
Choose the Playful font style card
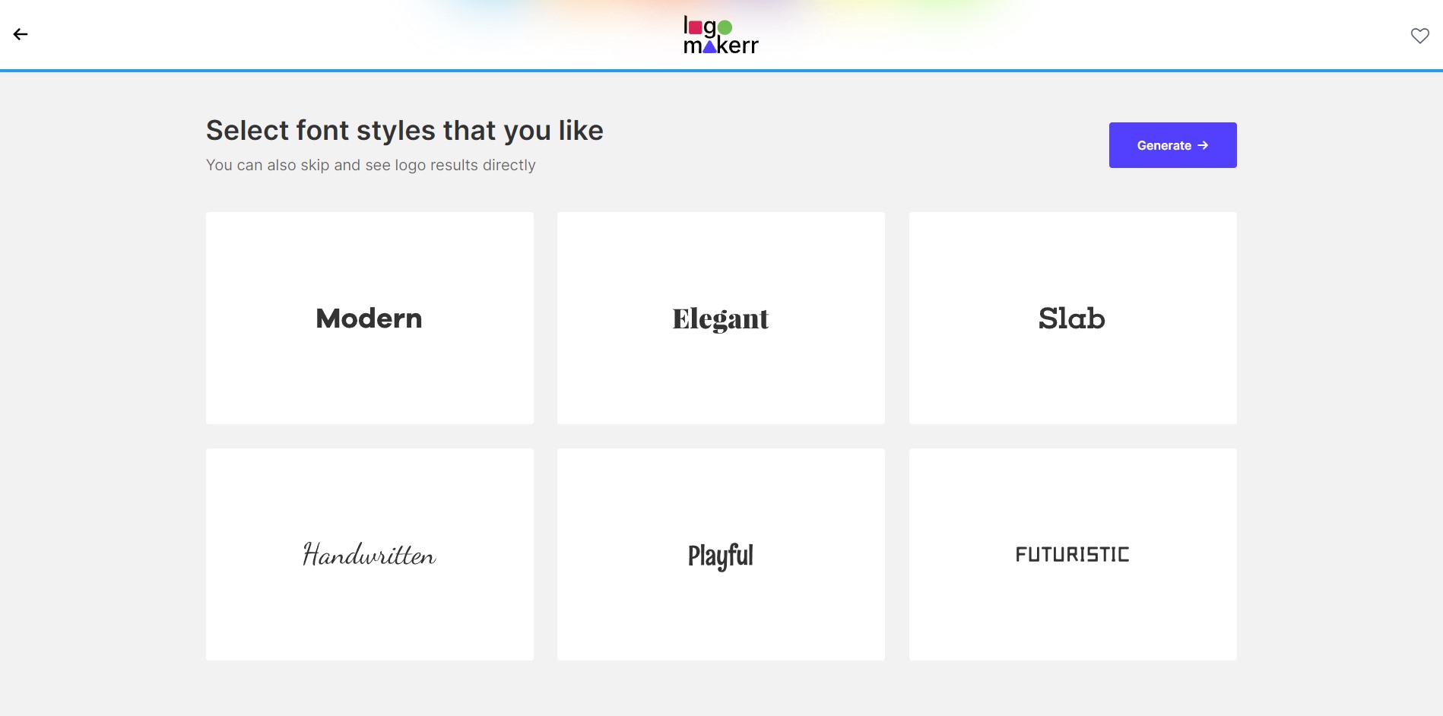pyautogui.click(x=721, y=554)
